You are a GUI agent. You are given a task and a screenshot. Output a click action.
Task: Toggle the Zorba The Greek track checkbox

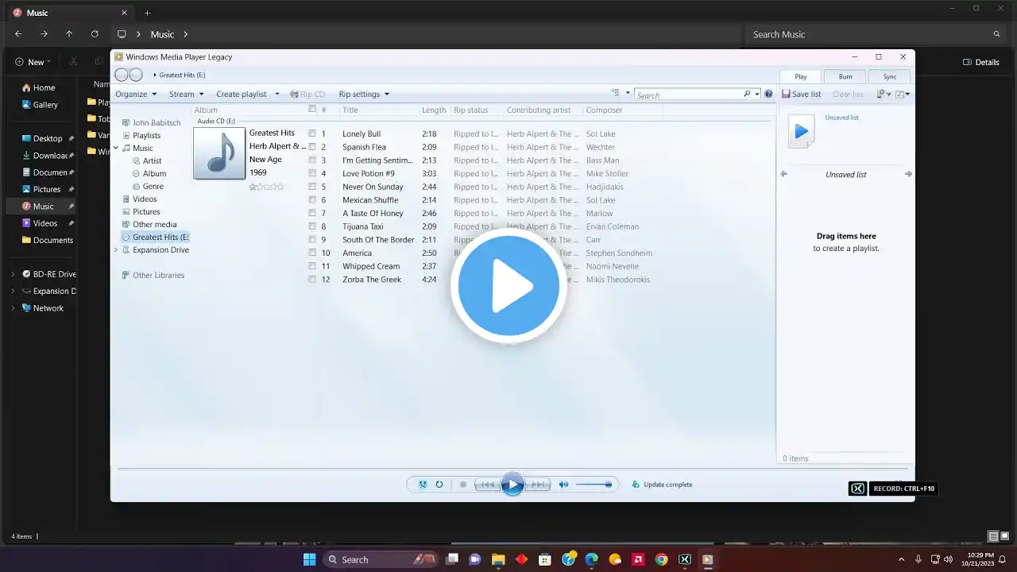[x=312, y=280]
